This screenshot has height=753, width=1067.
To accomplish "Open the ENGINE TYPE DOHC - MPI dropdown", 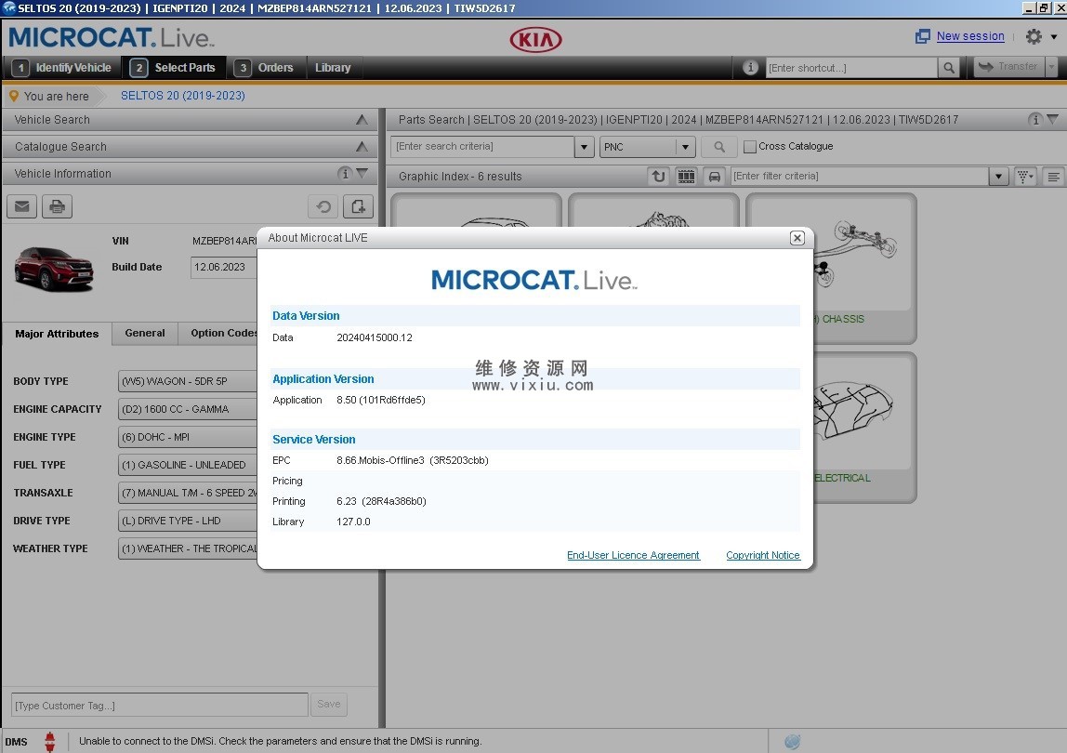I will (188, 437).
